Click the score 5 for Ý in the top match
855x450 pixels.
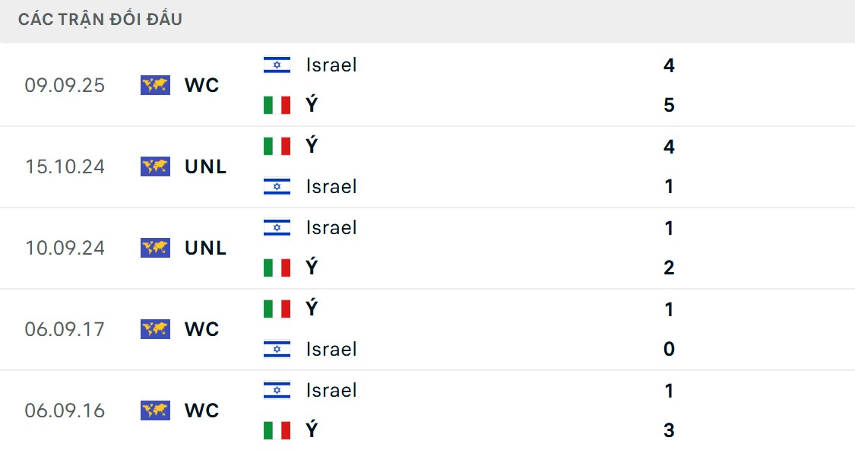coord(668,105)
